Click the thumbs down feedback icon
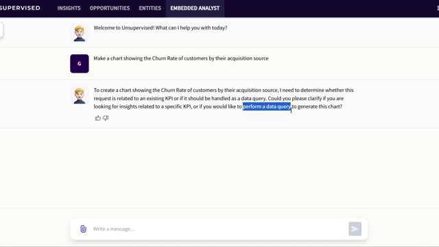Viewport: 439px width, 247px height. point(106,118)
